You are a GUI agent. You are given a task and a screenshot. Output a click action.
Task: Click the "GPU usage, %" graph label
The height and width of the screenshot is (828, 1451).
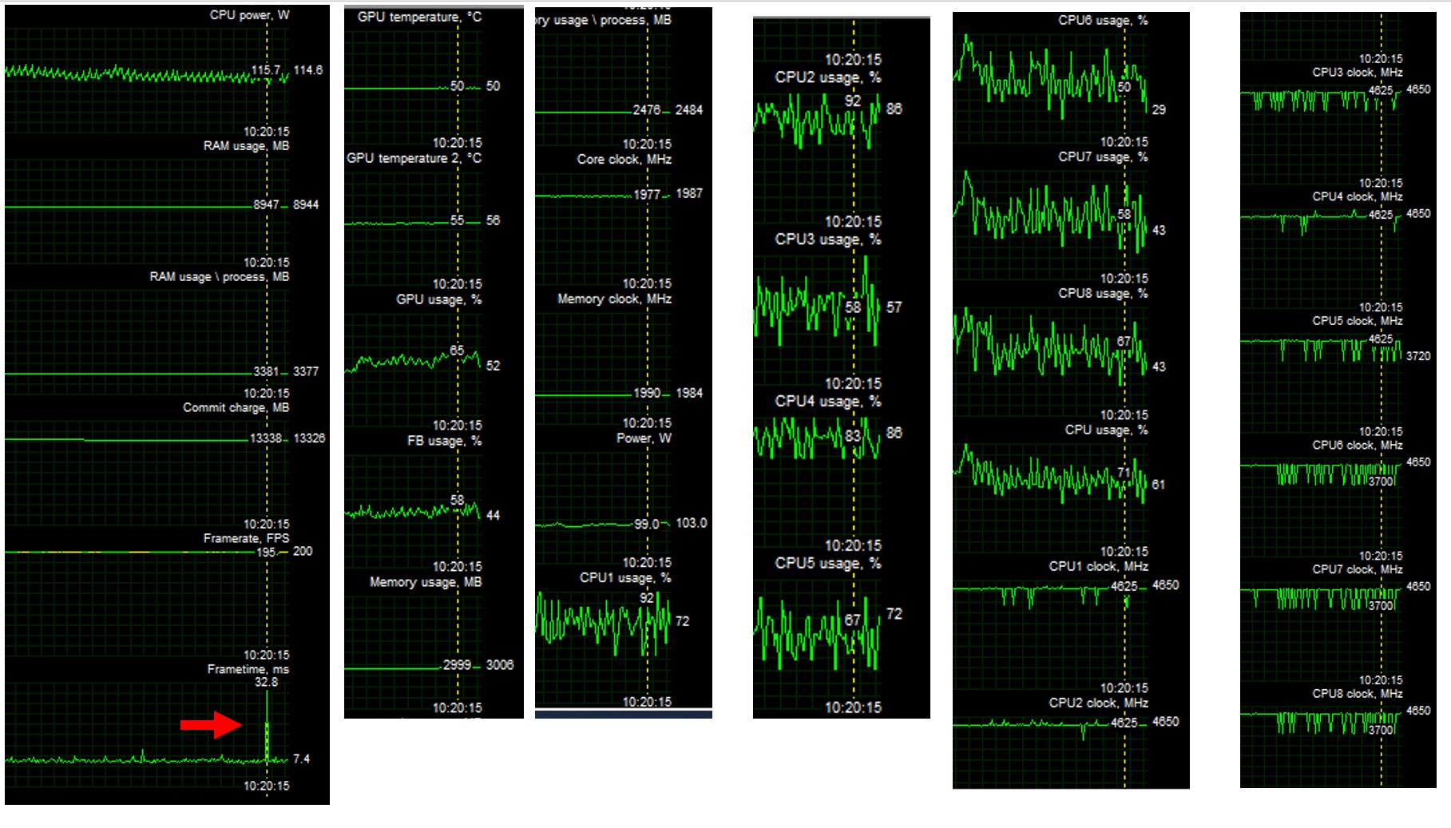point(439,300)
